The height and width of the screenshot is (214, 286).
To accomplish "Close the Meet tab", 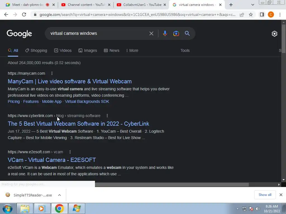I will click(x=54, y=5).
